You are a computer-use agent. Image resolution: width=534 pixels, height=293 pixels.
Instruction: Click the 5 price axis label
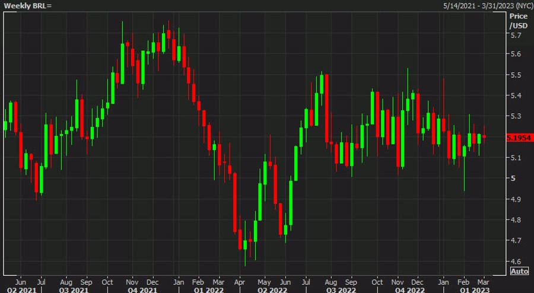512,179
